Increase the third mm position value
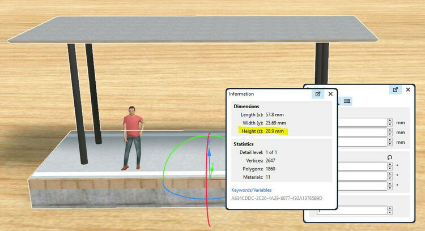This screenshot has width=425, height=231. [390, 140]
